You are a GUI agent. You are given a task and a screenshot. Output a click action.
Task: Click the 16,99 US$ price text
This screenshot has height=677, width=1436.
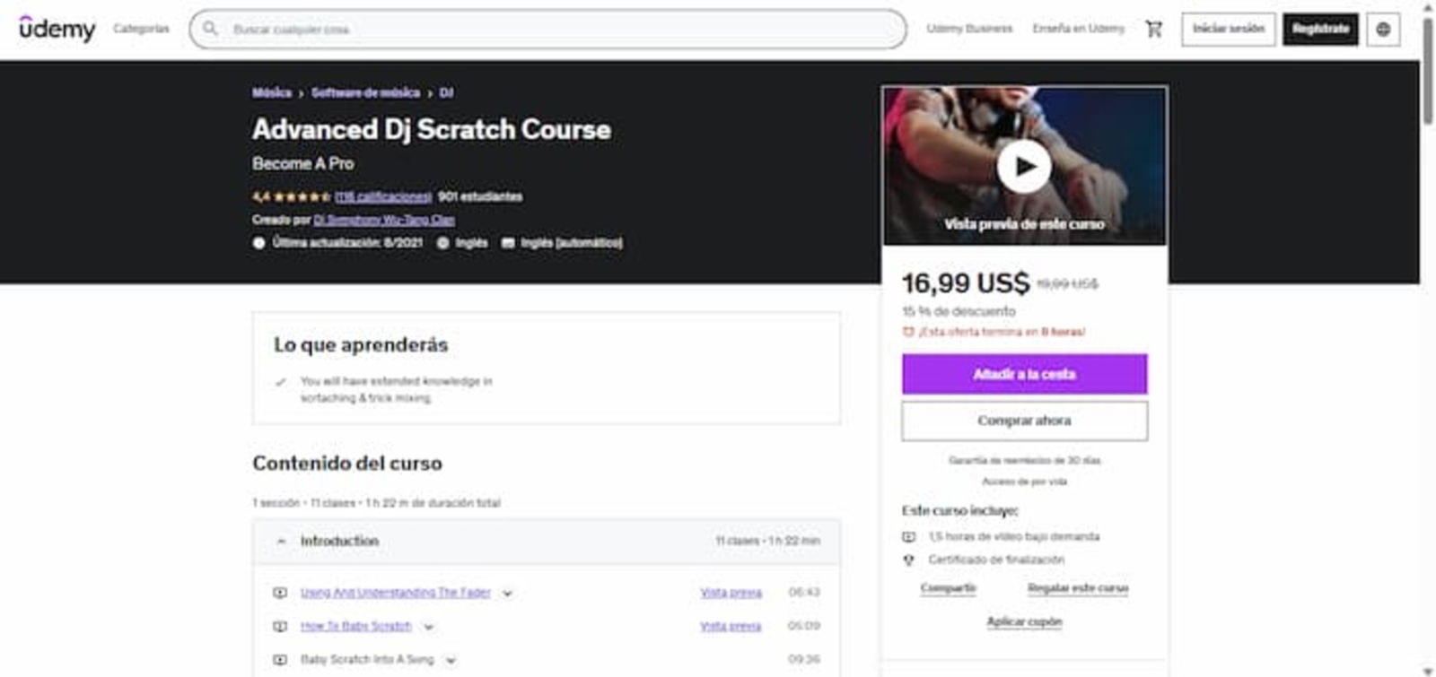tap(966, 283)
